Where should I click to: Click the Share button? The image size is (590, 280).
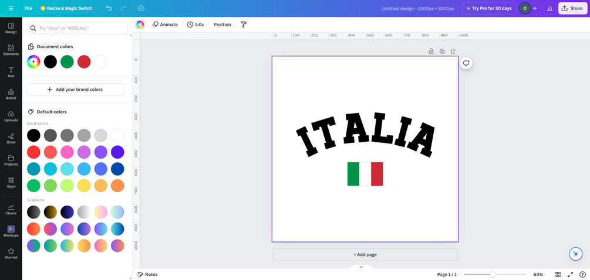coord(572,8)
